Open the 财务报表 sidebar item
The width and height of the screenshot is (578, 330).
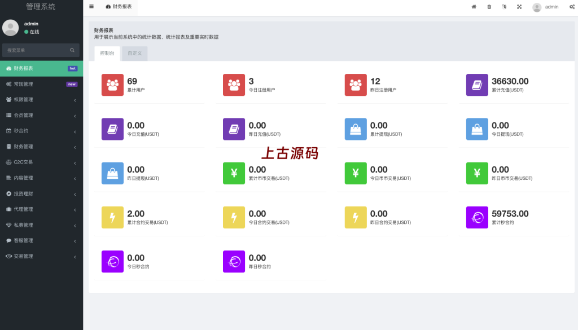(41, 68)
